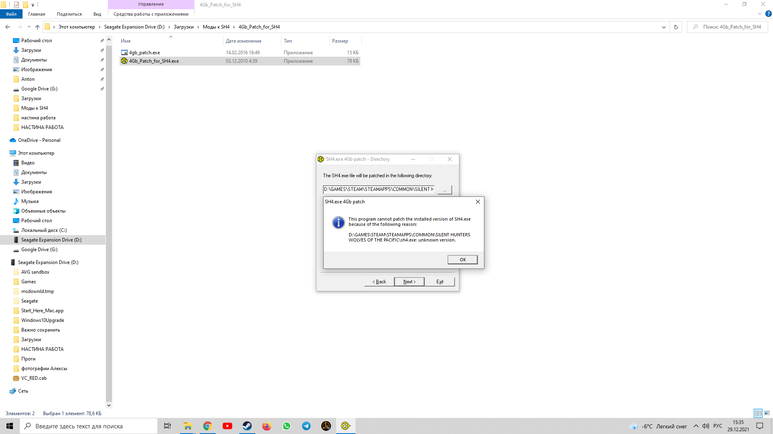Click Seagate Expansion Drive (D:) breadcrumb
This screenshot has height=434, width=773.
(134, 27)
